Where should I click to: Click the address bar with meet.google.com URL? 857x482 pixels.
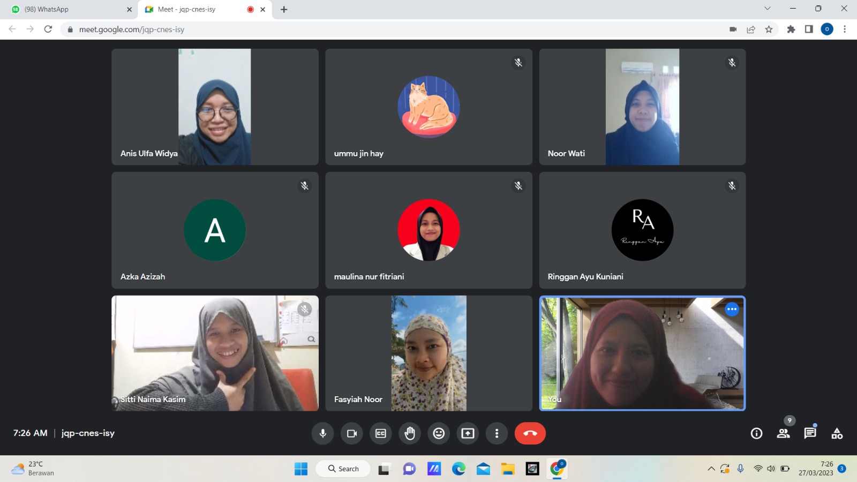[375, 29]
